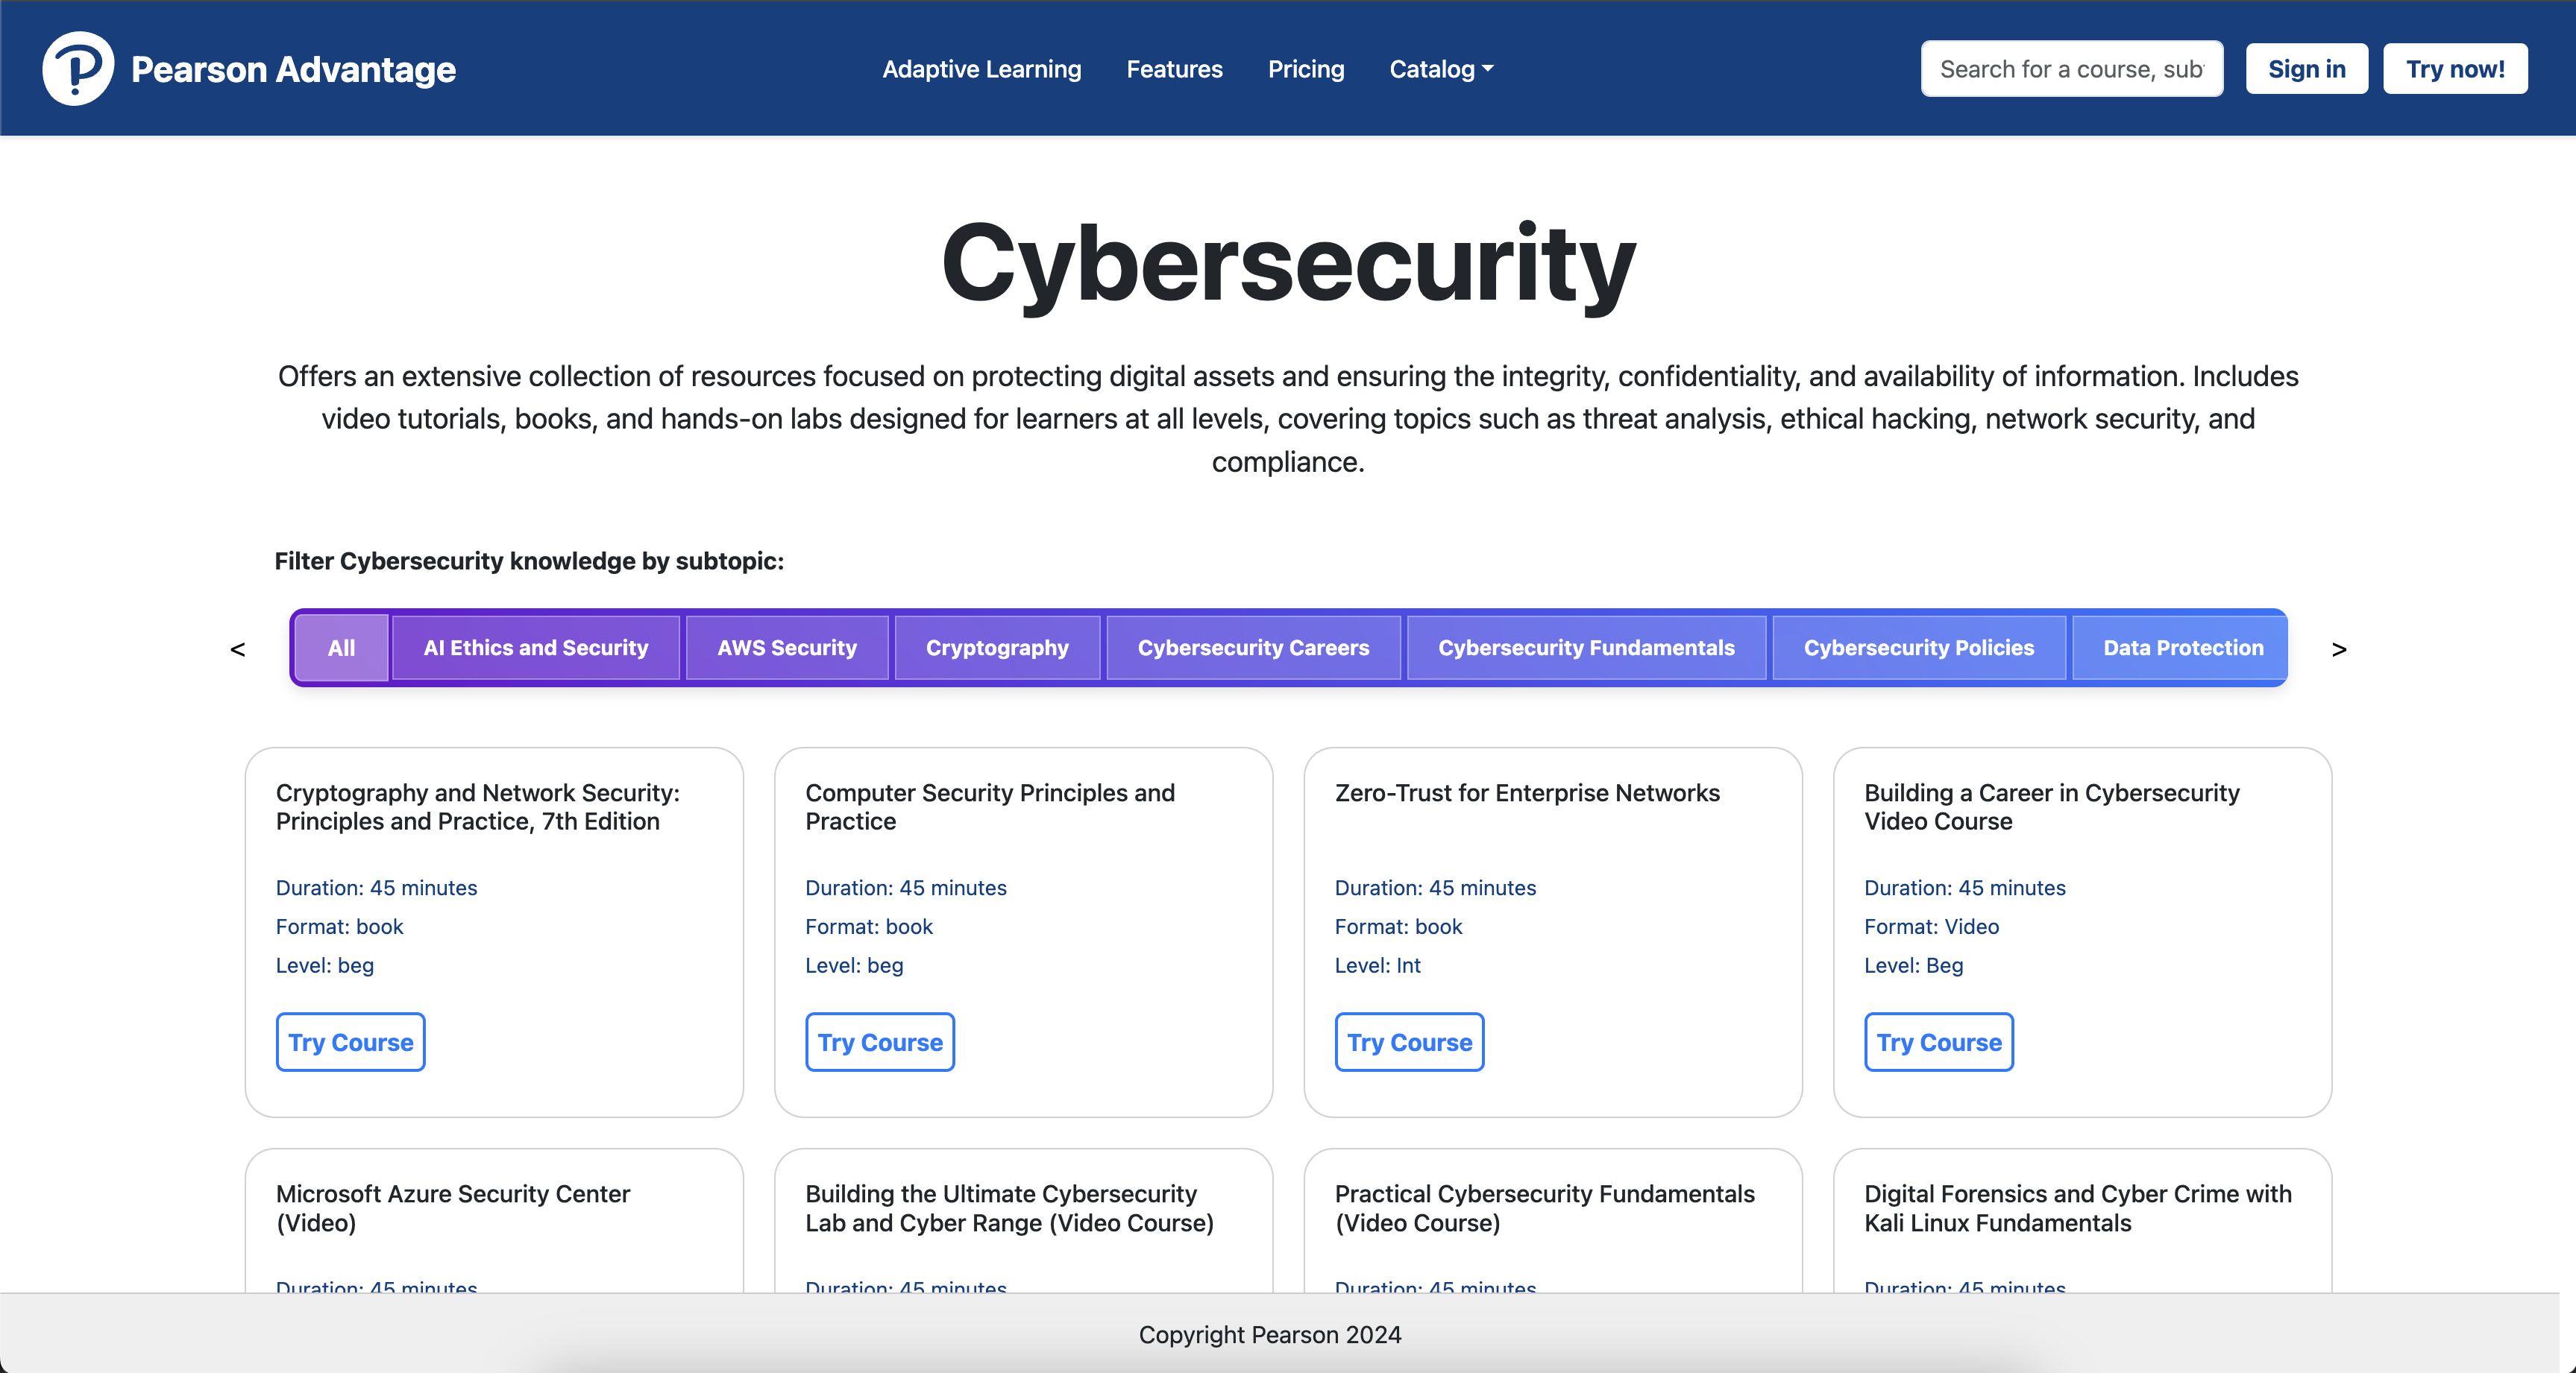Expand the Catalog dropdown menu
Image resolution: width=2576 pixels, height=1373 pixels.
coord(1440,69)
